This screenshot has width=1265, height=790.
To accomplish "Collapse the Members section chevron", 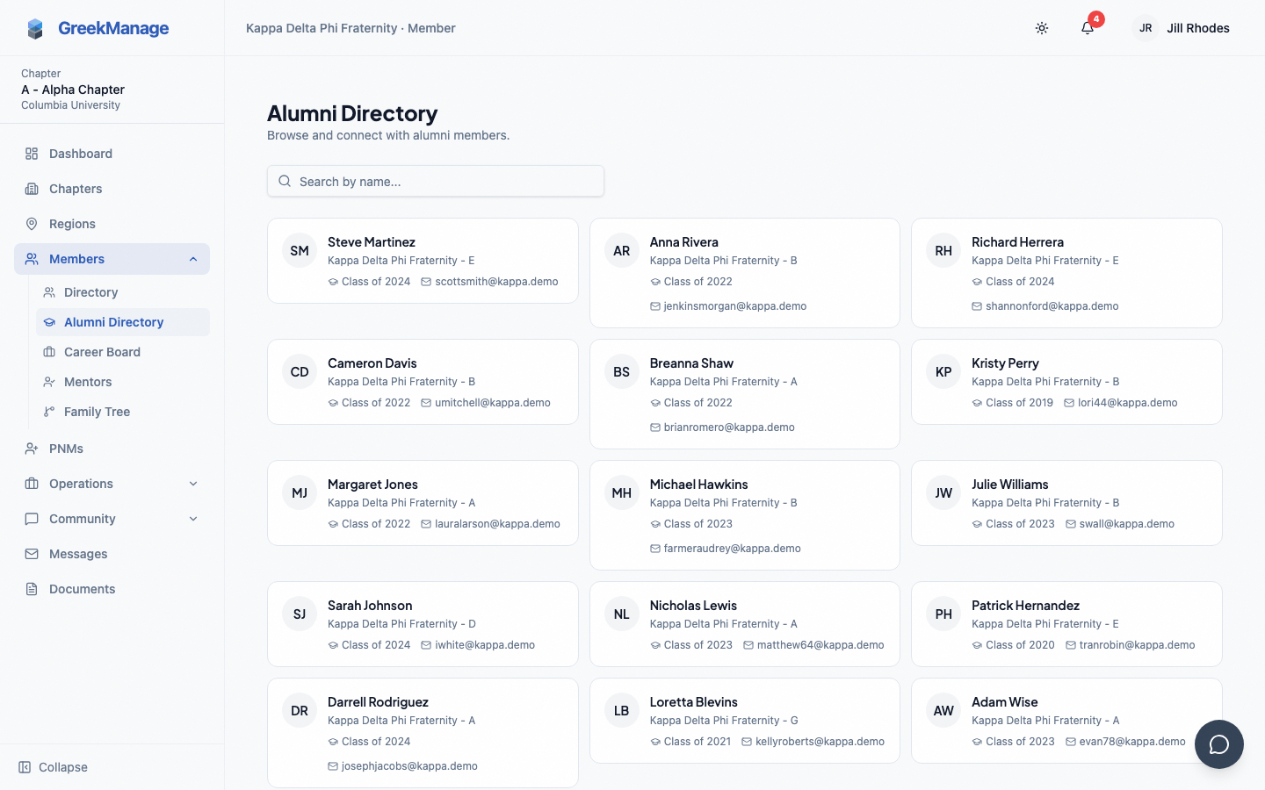I will click(193, 259).
